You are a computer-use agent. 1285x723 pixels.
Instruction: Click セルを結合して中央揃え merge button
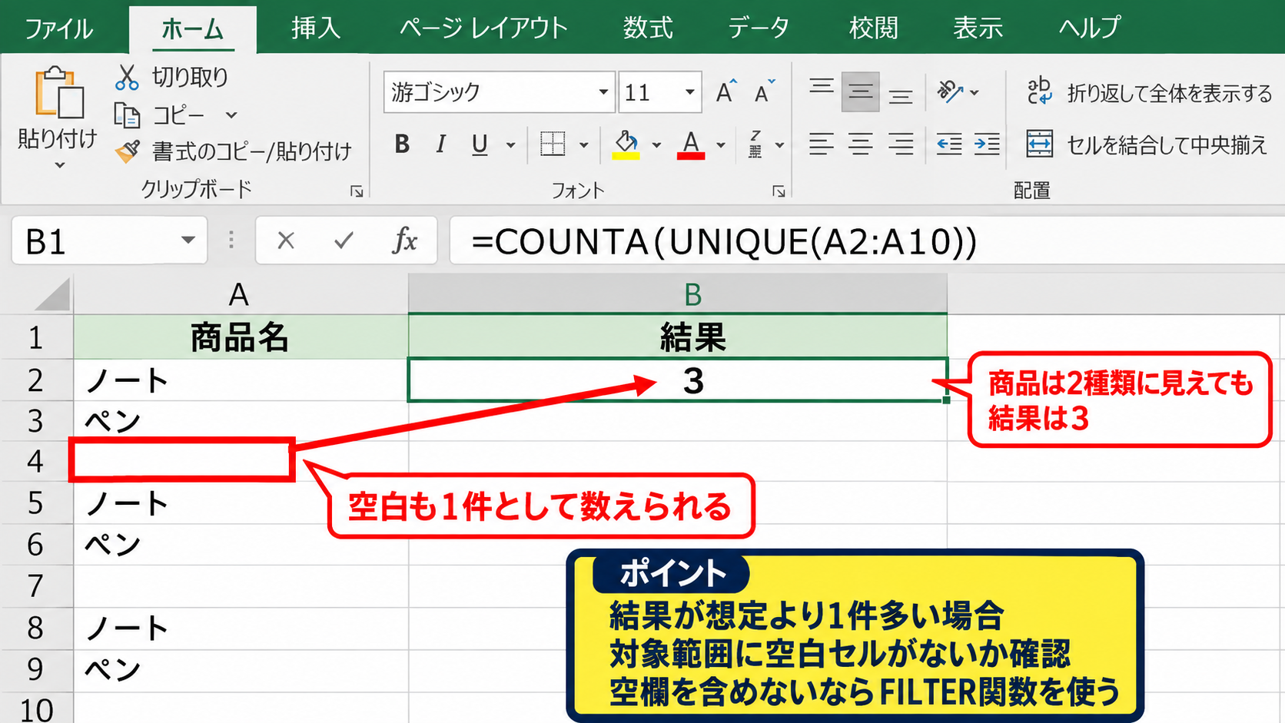coord(1146,144)
